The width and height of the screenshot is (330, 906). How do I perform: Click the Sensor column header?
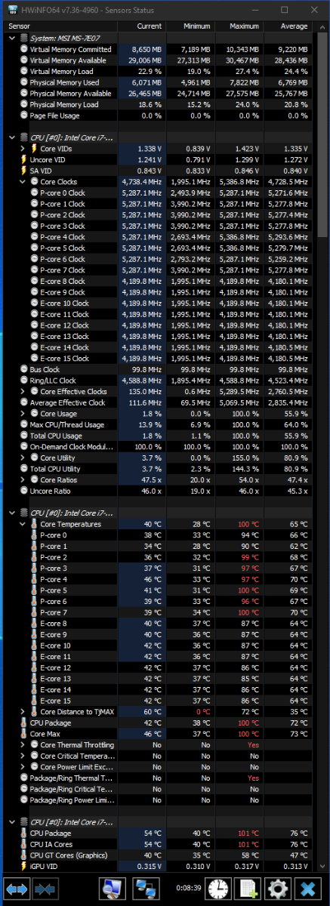[60, 26]
